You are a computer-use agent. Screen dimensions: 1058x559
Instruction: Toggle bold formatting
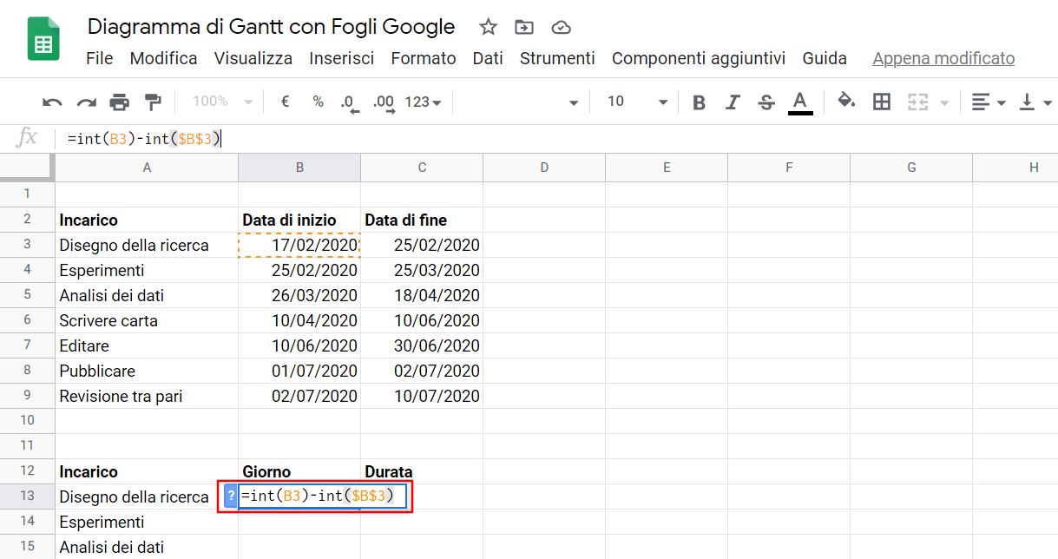pos(699,102)
